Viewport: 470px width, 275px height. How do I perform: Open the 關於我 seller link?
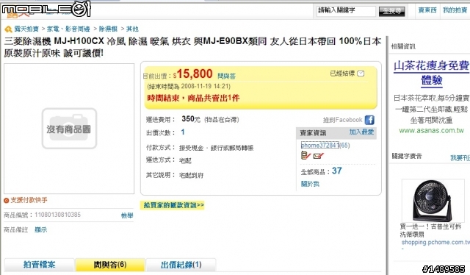pos(310,184)
